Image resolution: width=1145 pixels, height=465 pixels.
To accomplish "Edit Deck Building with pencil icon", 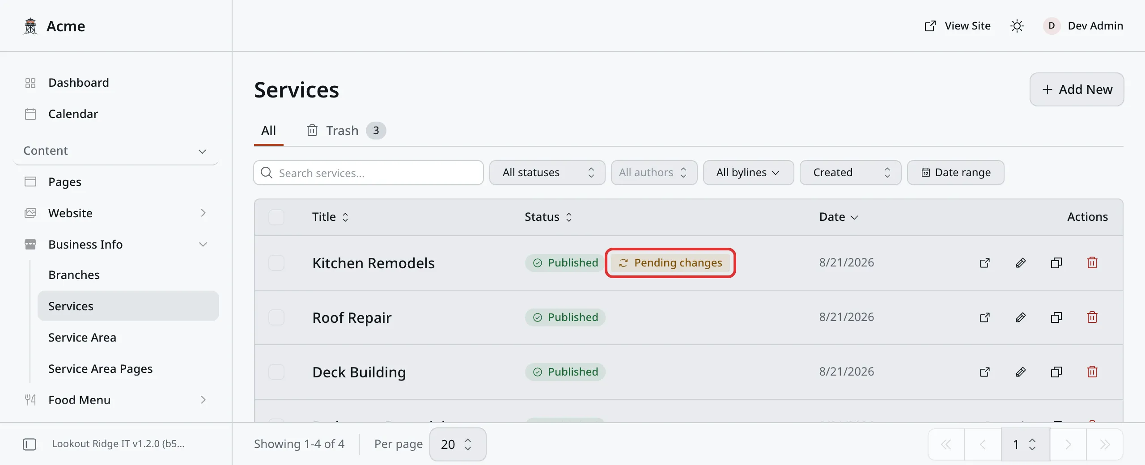I will click(1021, 372).
